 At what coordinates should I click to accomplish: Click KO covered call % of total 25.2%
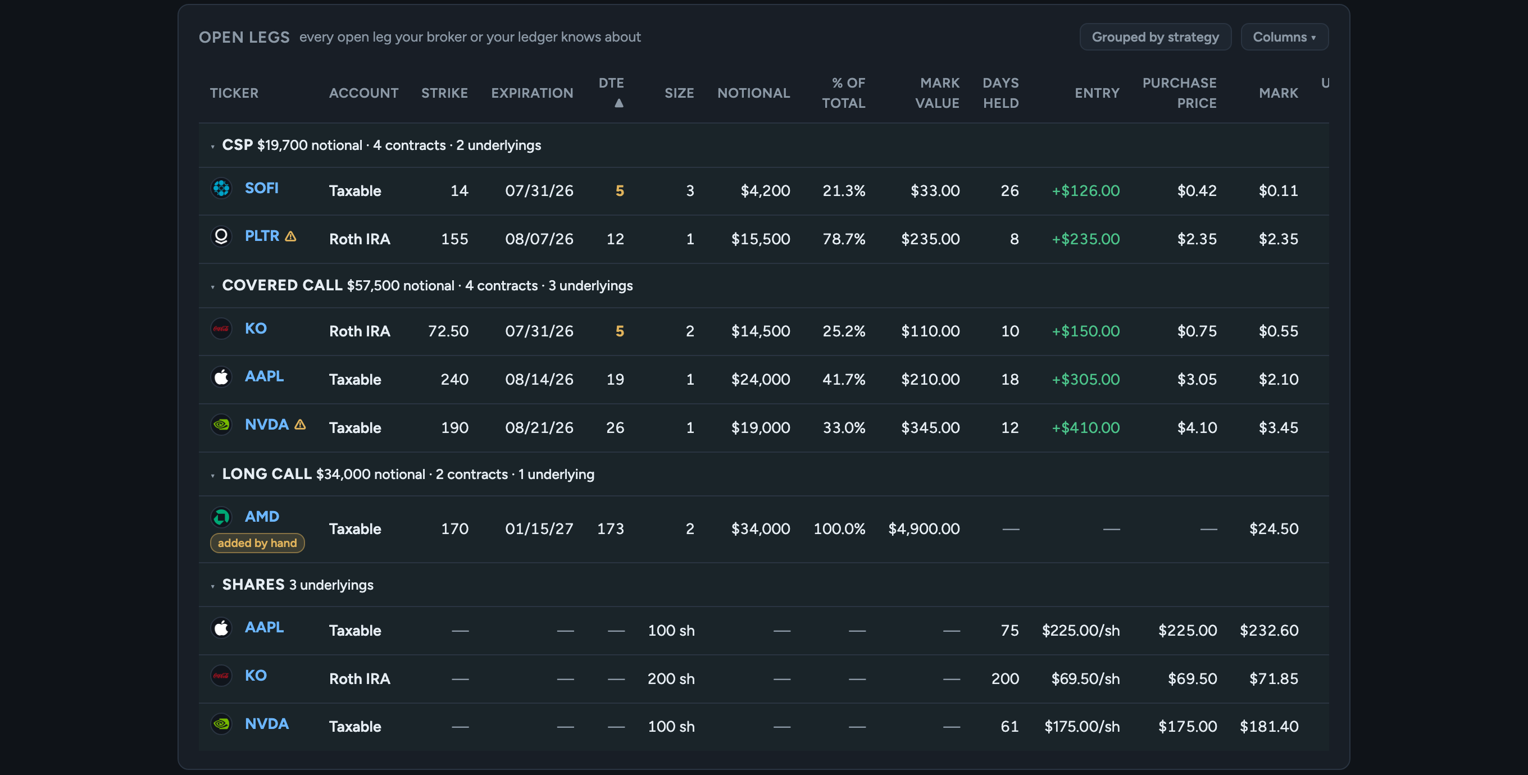(x=843, y=331)
